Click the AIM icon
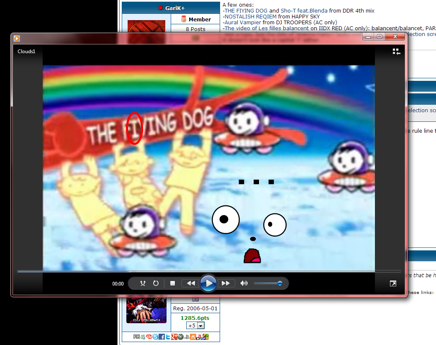Viewport: 436px width, 345px height. 149,337
